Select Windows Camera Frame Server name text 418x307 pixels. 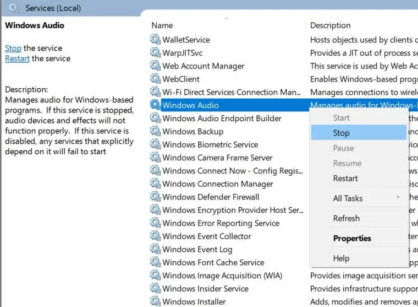pyautogui.click(x=217, y=158)
